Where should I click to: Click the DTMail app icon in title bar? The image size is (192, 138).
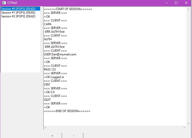[x=4, y=3]
